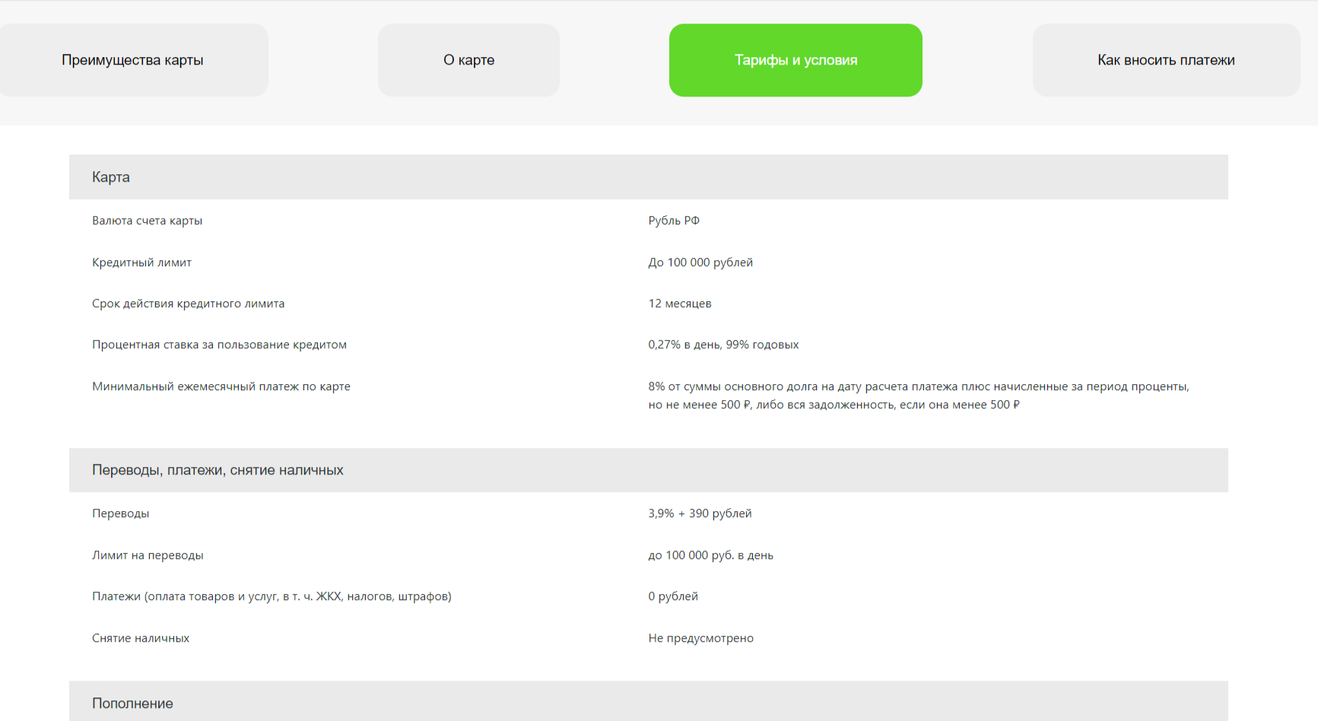Click the «Кредитный лимит» label
This screenshot has height=721, width=1318.
click(141, 262)
